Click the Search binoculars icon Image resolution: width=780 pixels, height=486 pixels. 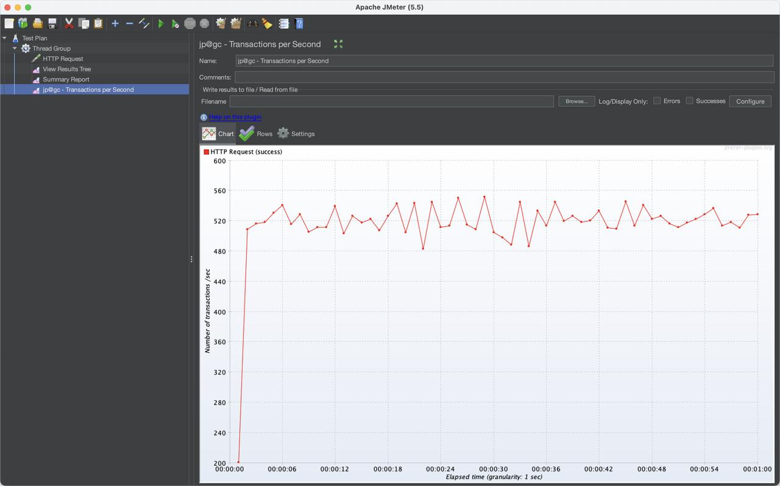tap(252, 24)
